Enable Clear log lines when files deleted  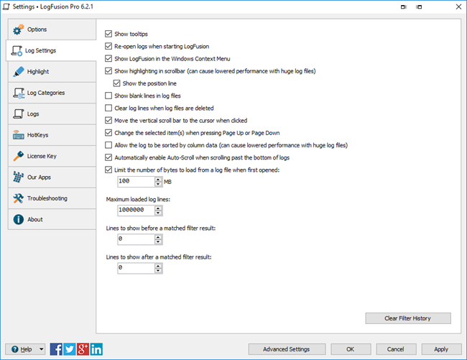(108, 108)
